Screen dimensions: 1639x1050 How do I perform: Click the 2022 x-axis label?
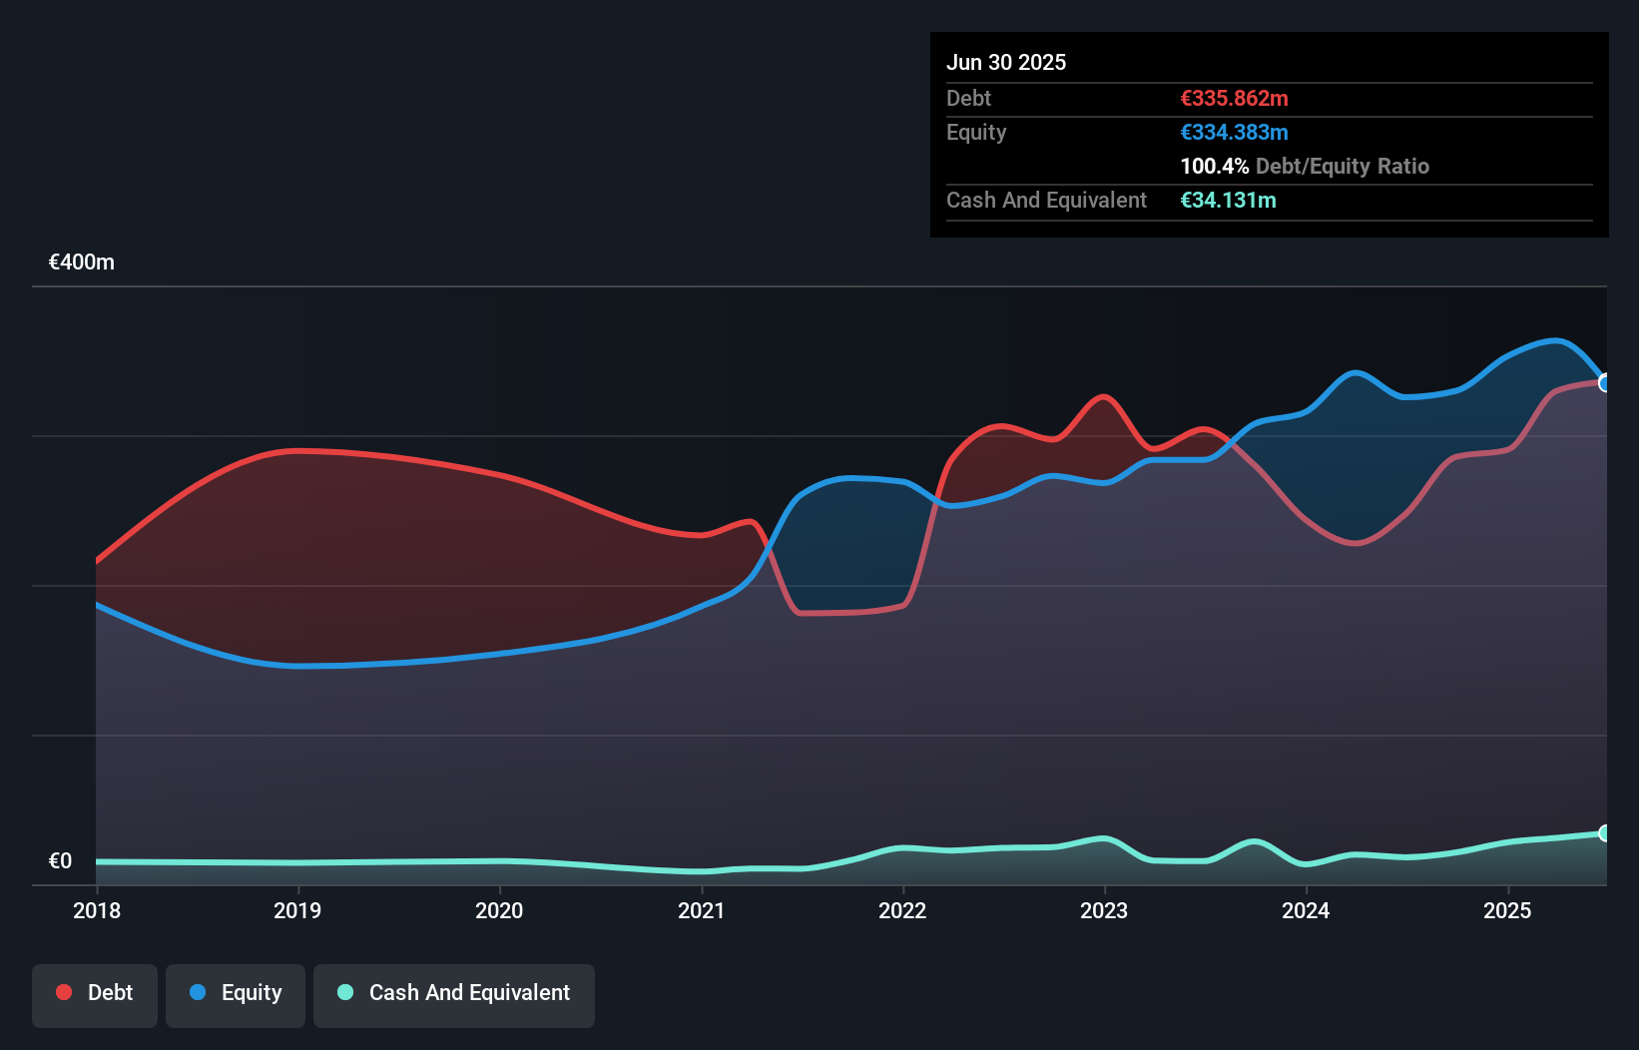(902, 910)
